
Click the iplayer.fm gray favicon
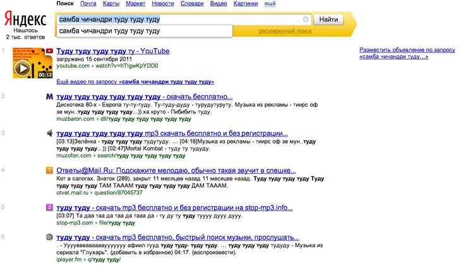coord(49,237)
